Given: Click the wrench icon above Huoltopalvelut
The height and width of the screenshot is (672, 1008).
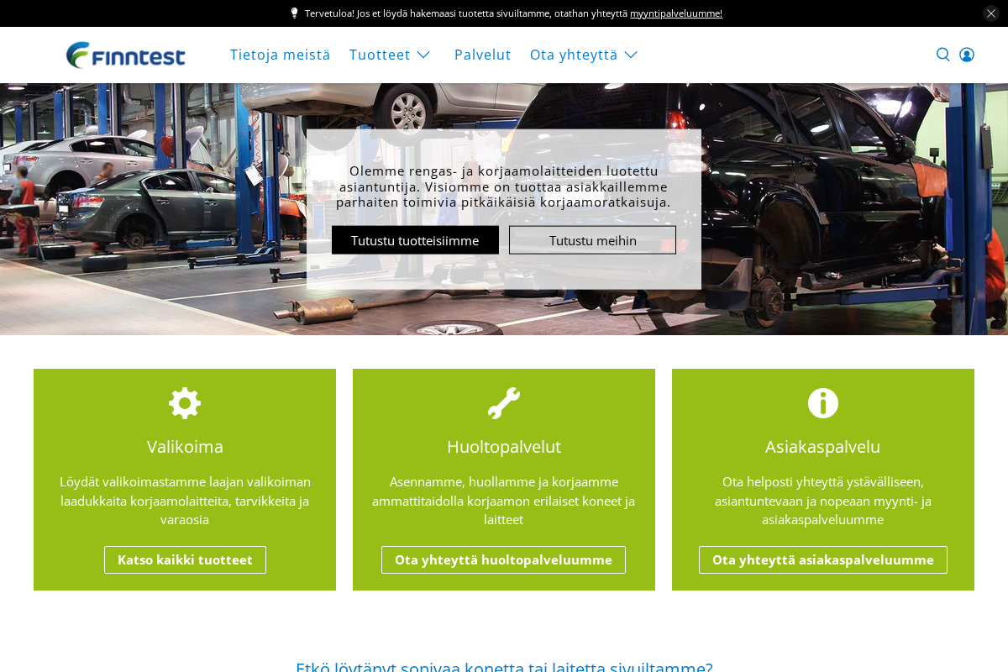Looking at the screenshot, I should (504, 403).
